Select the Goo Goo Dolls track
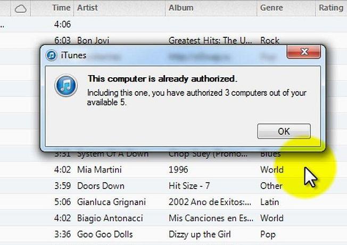 click(173, 234)
